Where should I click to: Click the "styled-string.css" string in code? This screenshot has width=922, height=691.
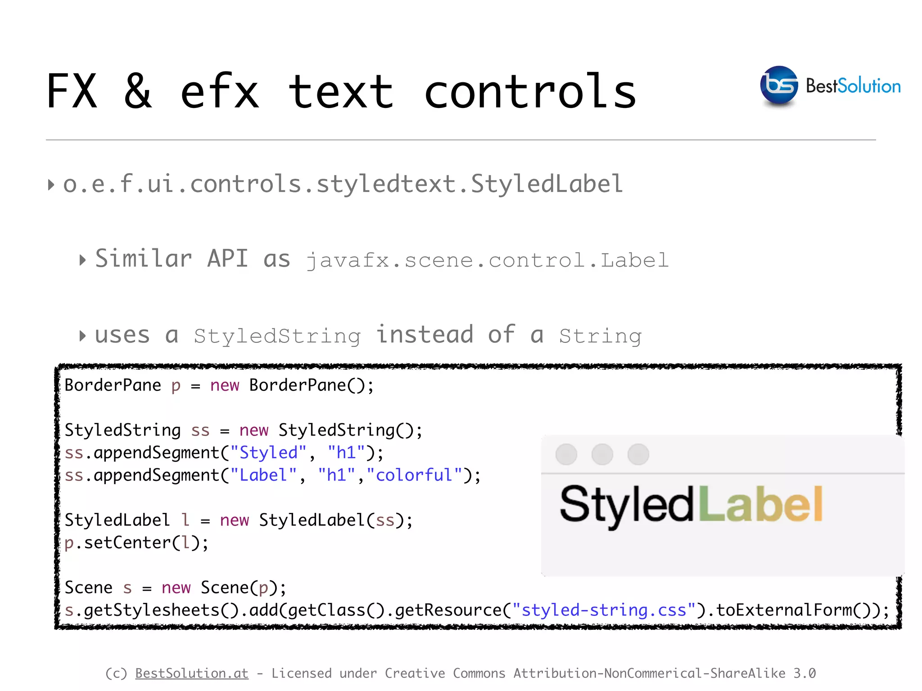[x=604, y=610]
